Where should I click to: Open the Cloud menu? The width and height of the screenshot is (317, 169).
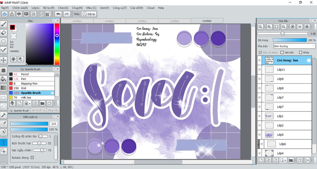click(x=150, y=8)
